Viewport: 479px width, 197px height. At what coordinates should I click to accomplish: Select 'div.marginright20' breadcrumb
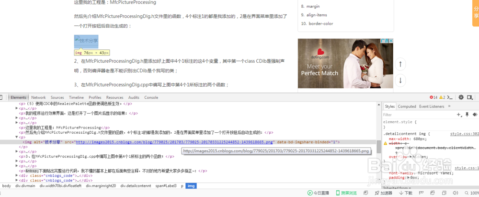[x=101, y=185]
